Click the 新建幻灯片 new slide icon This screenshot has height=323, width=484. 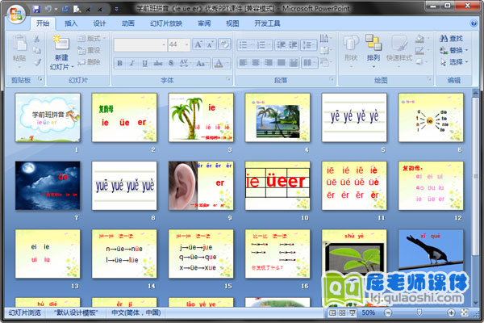tap(61, 43)
